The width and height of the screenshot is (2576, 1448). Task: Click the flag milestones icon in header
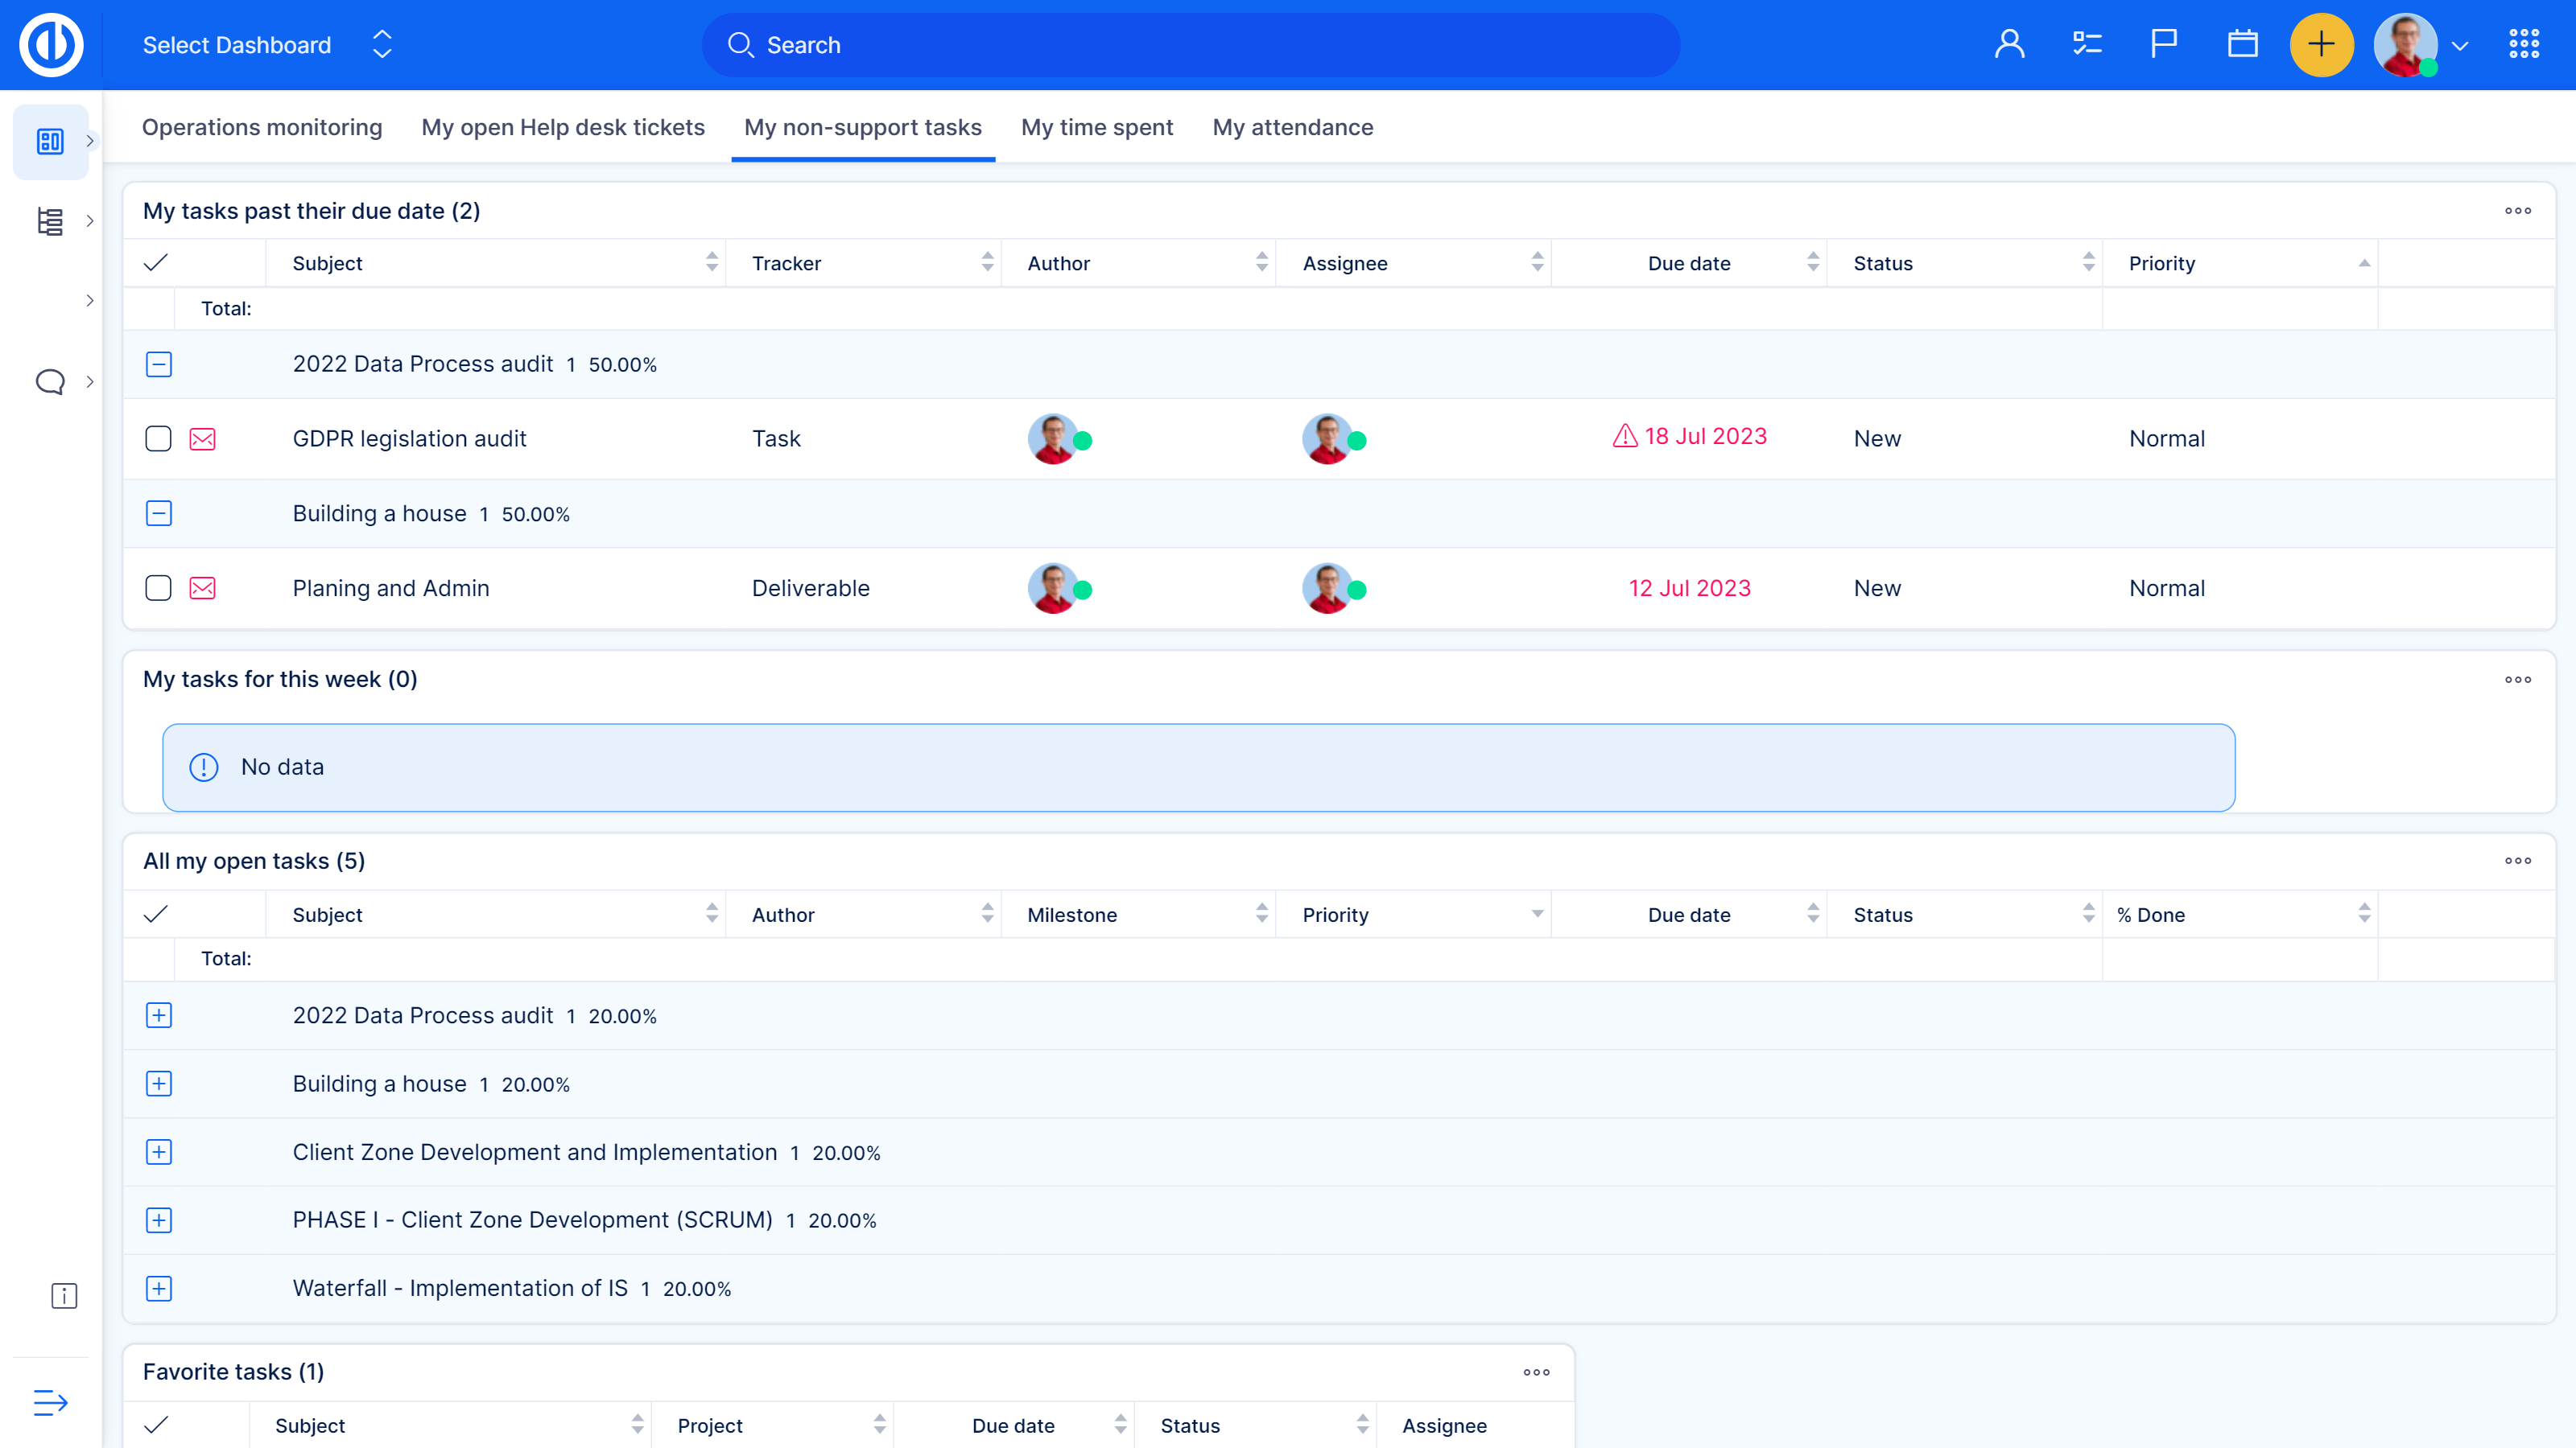(2163, 45)
